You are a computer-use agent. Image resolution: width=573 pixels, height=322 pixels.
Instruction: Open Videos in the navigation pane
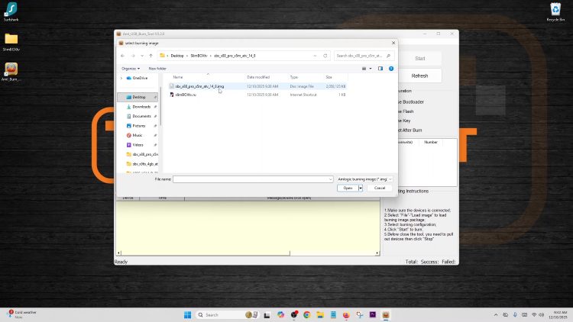point(138,145)
